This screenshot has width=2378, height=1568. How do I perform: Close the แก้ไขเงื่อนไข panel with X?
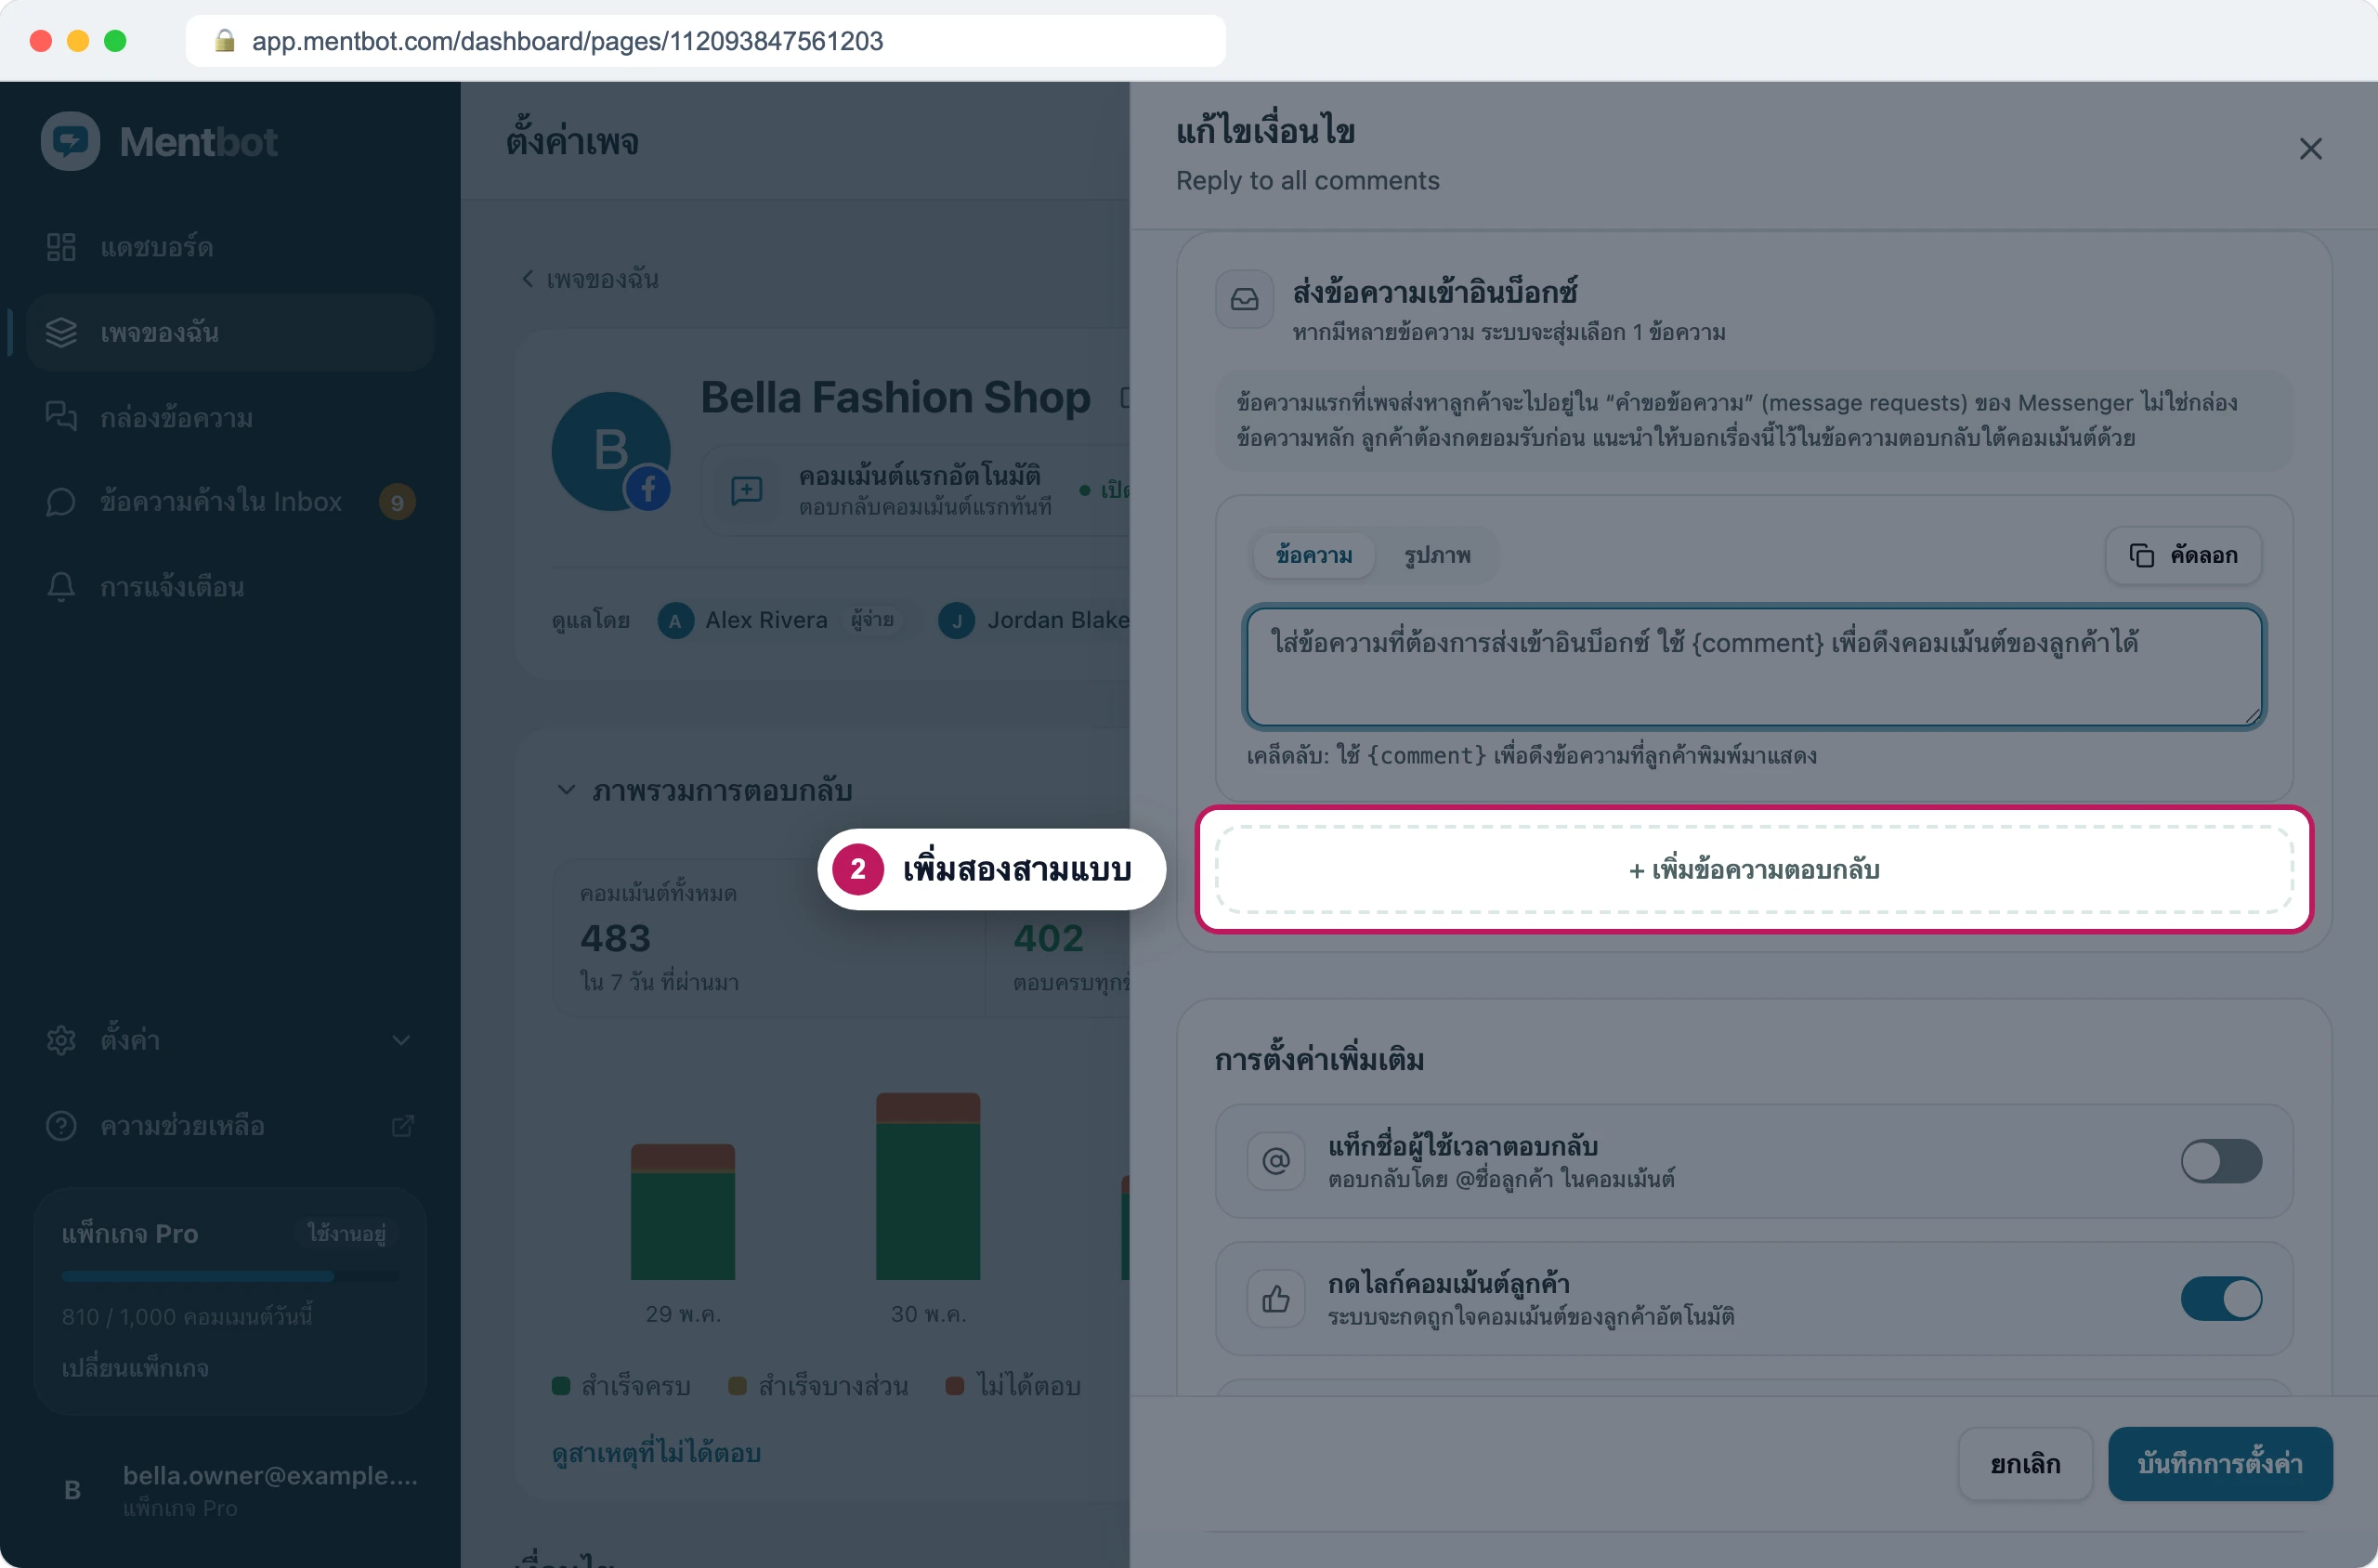(2310, 149)
